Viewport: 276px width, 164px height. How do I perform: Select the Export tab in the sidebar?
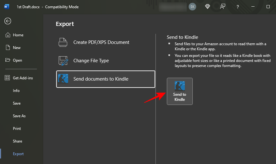tap(18, 154)
